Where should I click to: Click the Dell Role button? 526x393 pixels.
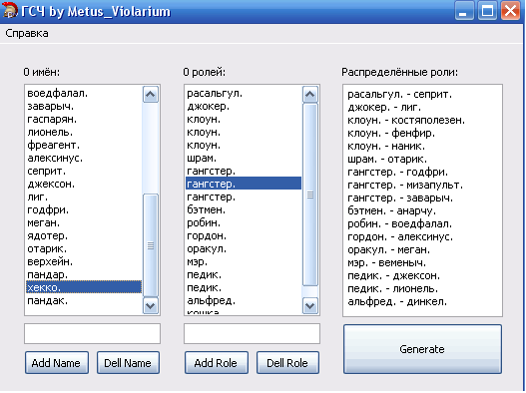click(287, 363)
